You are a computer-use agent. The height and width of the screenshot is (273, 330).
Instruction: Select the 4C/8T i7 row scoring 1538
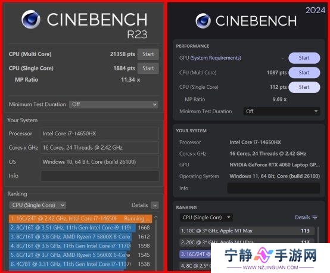80,264
